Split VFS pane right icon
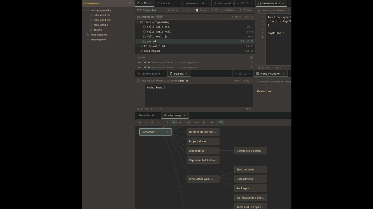 [x=242, y=3]
